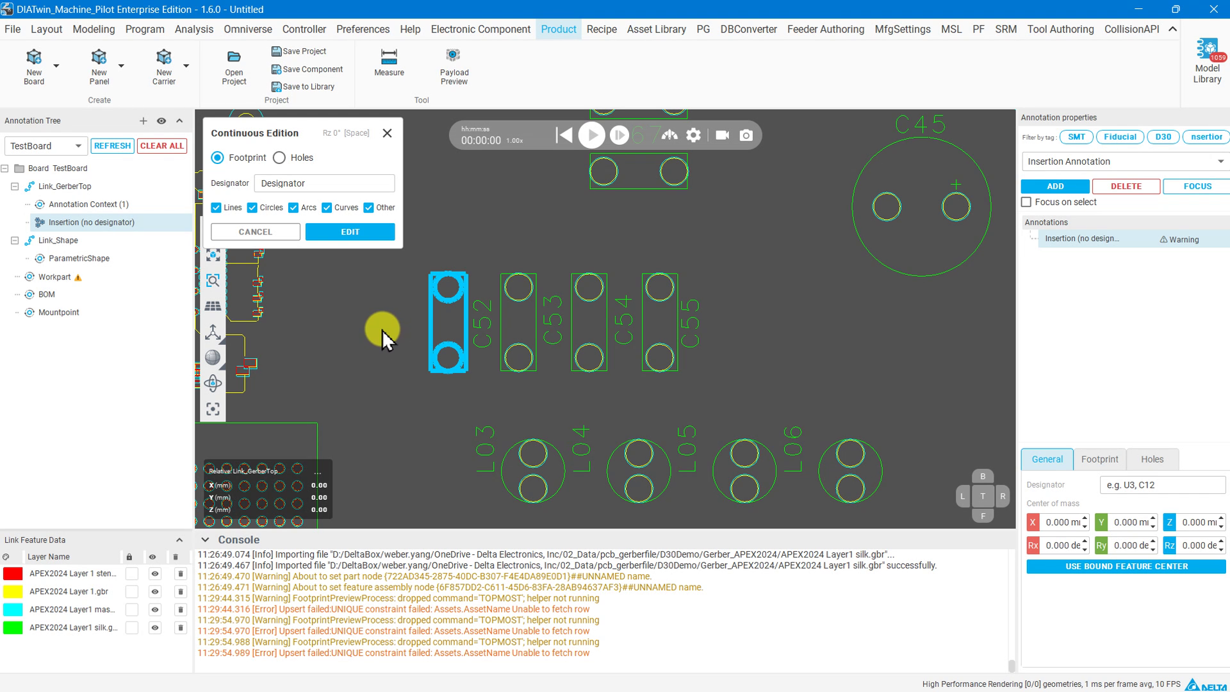Select the Measure tool
The image size is (1230, 692).
(x=389, y=63)
